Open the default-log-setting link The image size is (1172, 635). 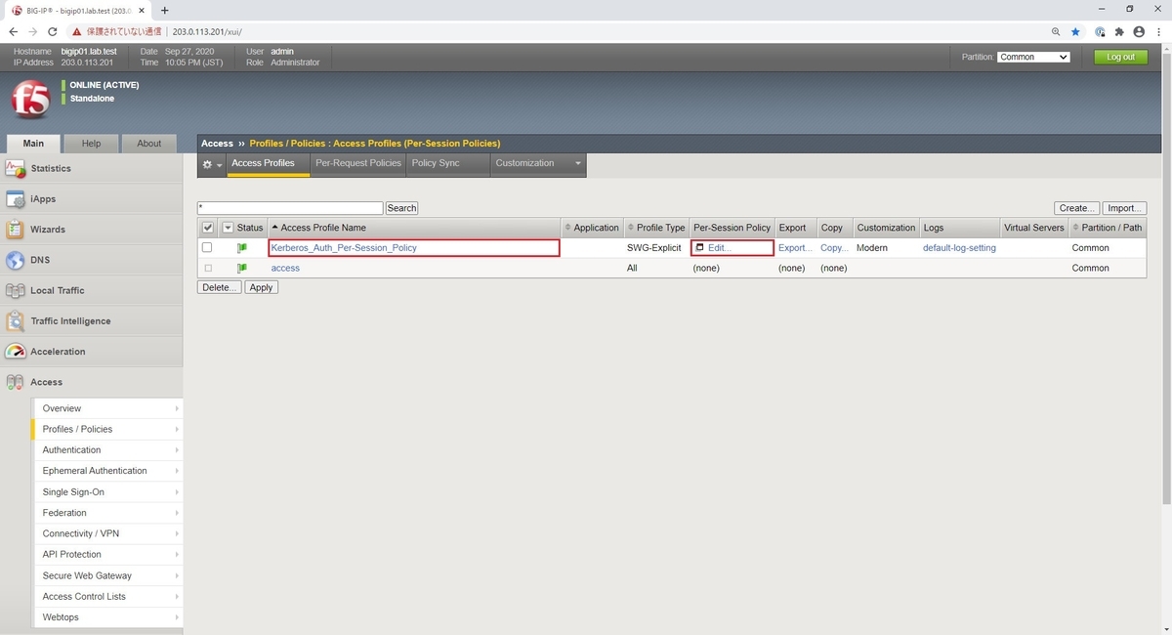pyautogui.click(x=959, y=248)
